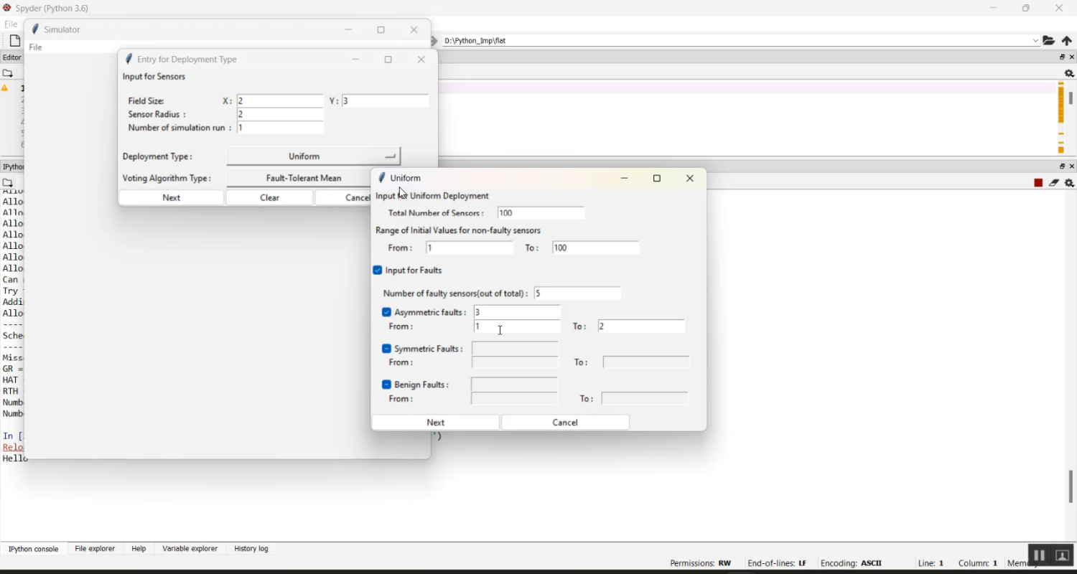Click the pause recording overlay button

pyautogui.click(x=1039, y=555)
